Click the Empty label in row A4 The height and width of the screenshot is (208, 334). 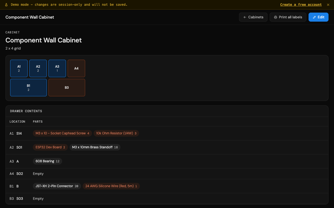coord(38,174)
